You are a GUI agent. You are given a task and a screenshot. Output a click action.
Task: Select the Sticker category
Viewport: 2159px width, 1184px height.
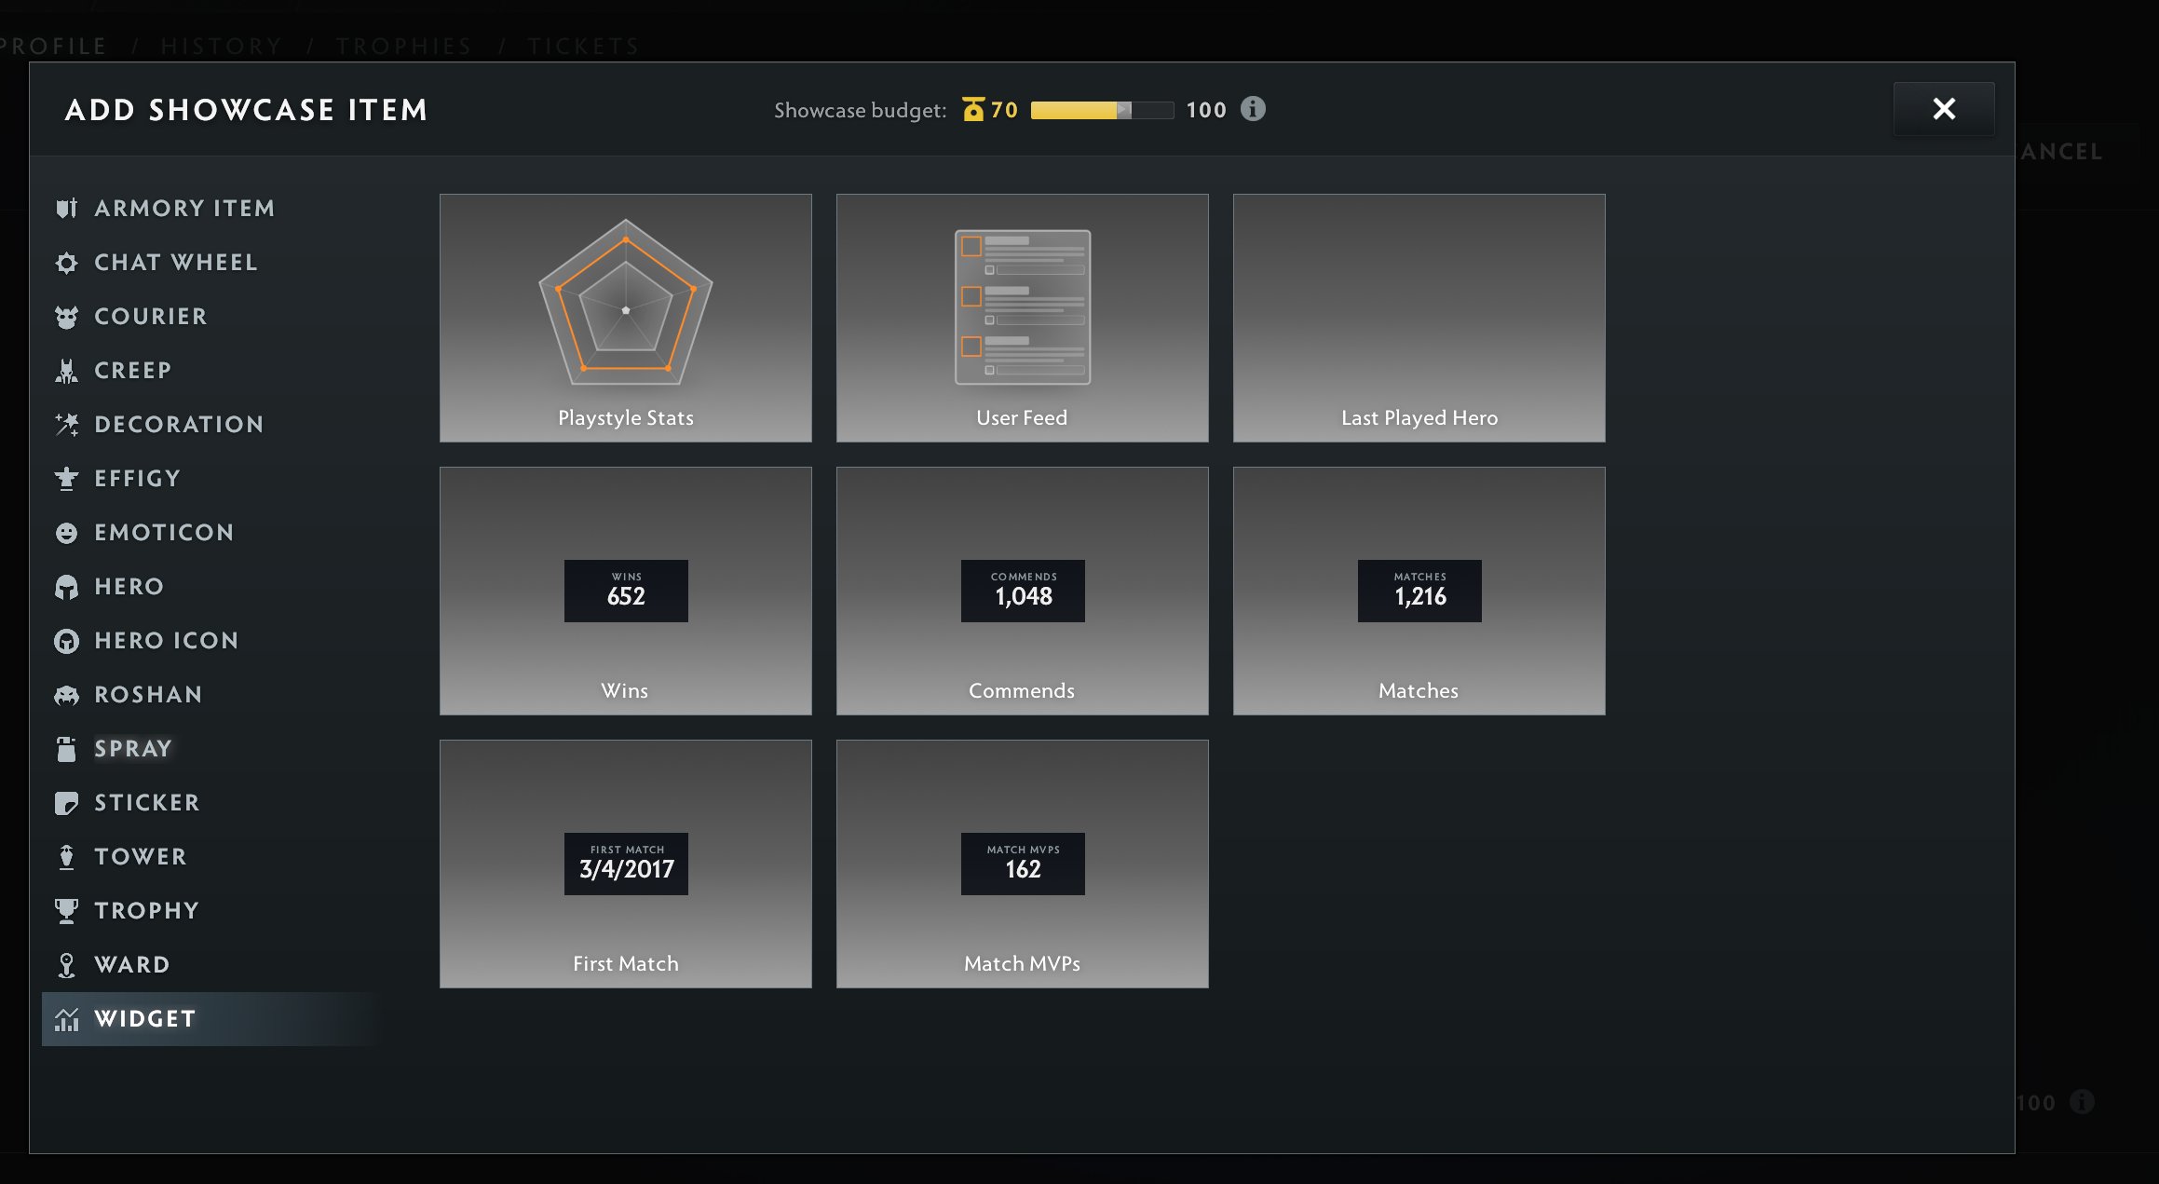coord(146,803)
